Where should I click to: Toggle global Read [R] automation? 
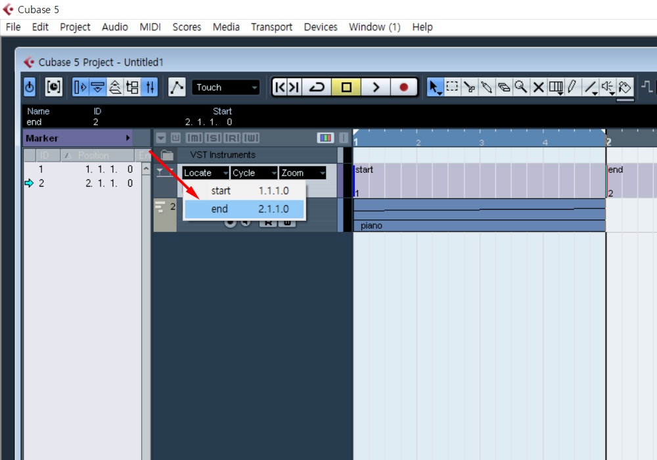coord(232,138)
